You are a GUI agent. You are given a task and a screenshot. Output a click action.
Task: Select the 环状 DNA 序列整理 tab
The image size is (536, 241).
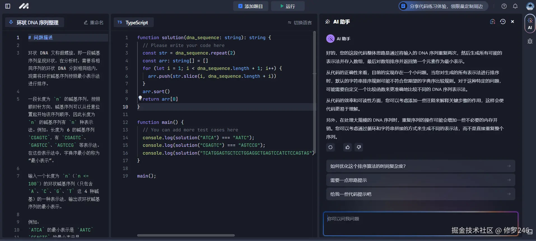pos(34,22)
